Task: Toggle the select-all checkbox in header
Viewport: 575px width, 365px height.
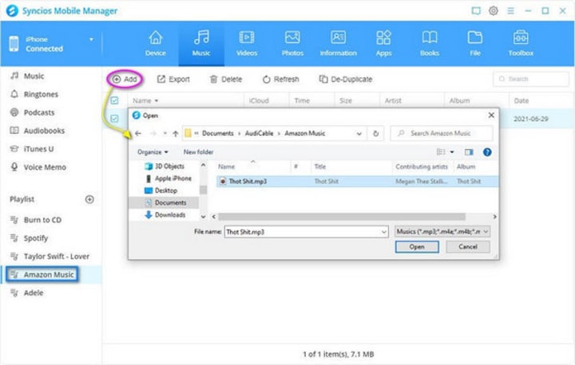Action: tap(114, 100)
